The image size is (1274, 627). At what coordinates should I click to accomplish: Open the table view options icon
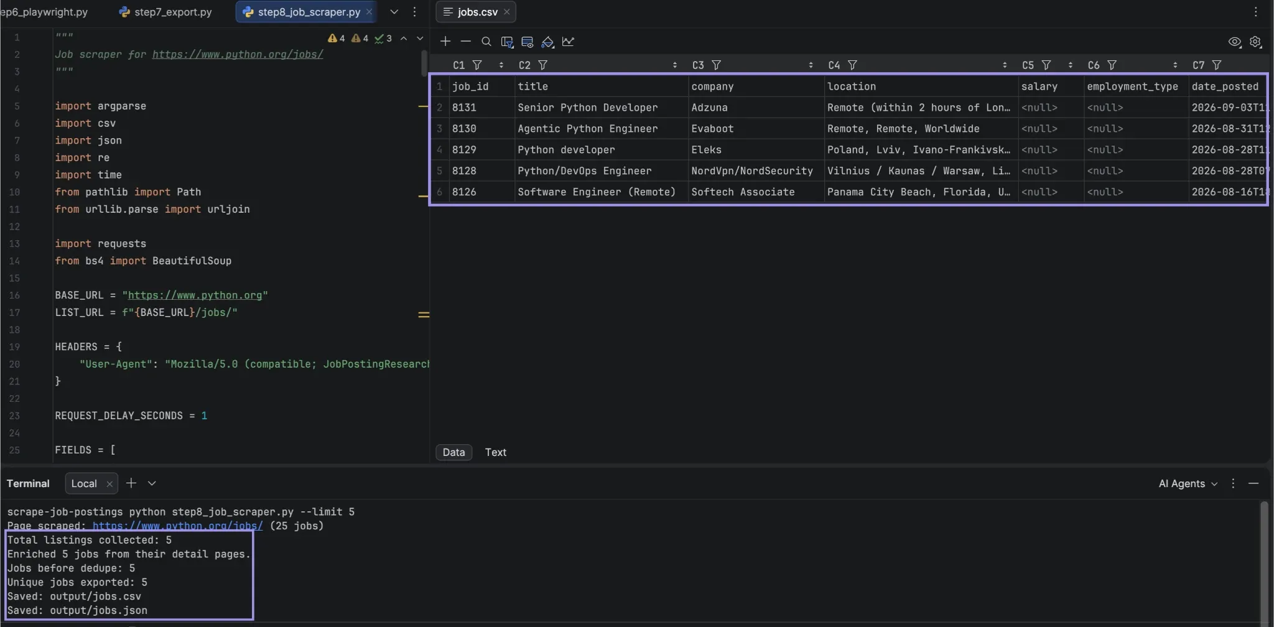coord(528,42)
